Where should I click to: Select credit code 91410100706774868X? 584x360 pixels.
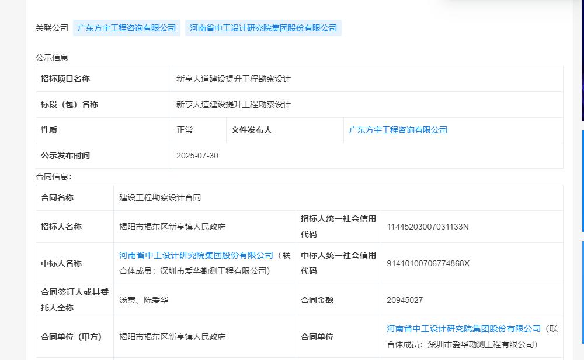tap(428, 263)
